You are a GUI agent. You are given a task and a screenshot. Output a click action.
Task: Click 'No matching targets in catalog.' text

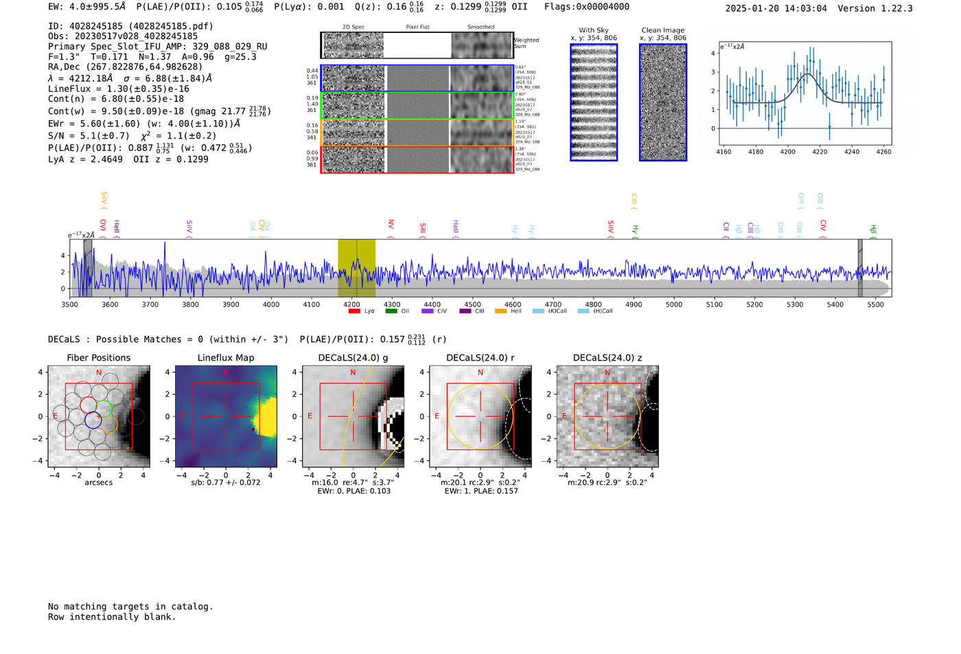130,607
